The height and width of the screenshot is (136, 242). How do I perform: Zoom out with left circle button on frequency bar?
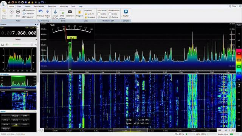coord(42,130)
